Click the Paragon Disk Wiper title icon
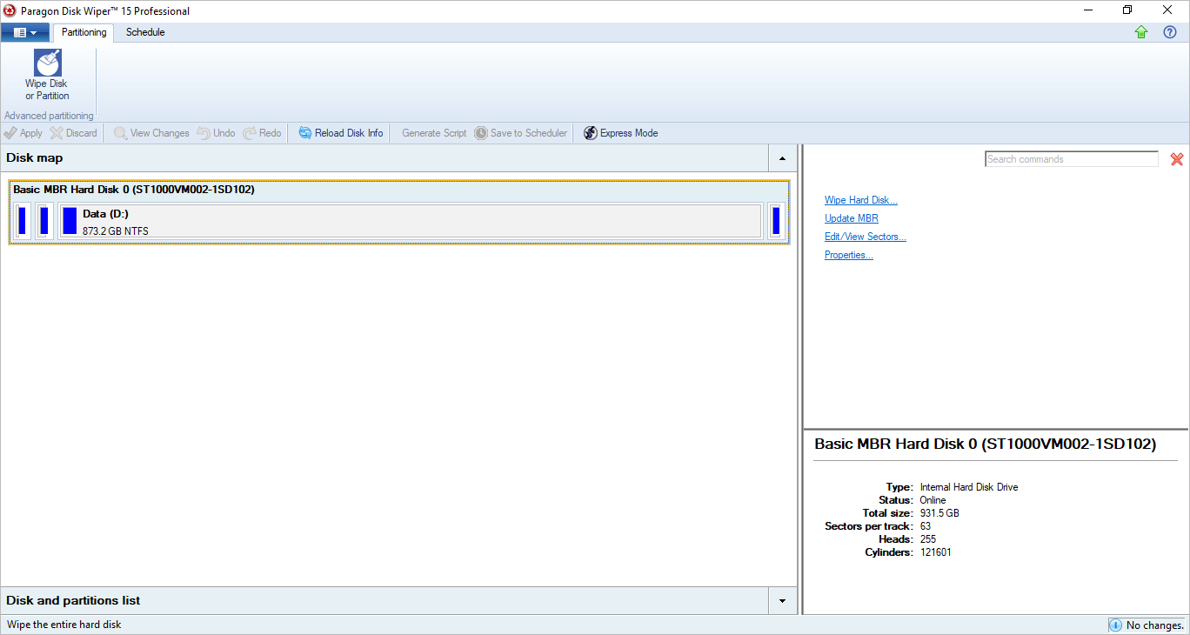 point(10,11)
